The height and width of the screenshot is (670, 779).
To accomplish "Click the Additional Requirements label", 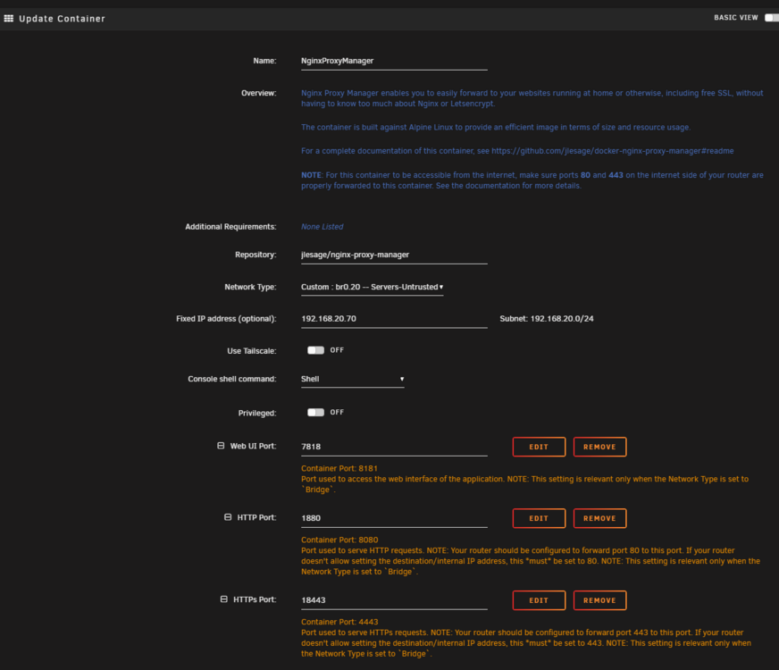I will pyautogui.click(x=230, y=227).
